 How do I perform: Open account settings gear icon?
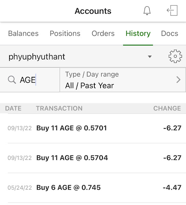(175, 56)
